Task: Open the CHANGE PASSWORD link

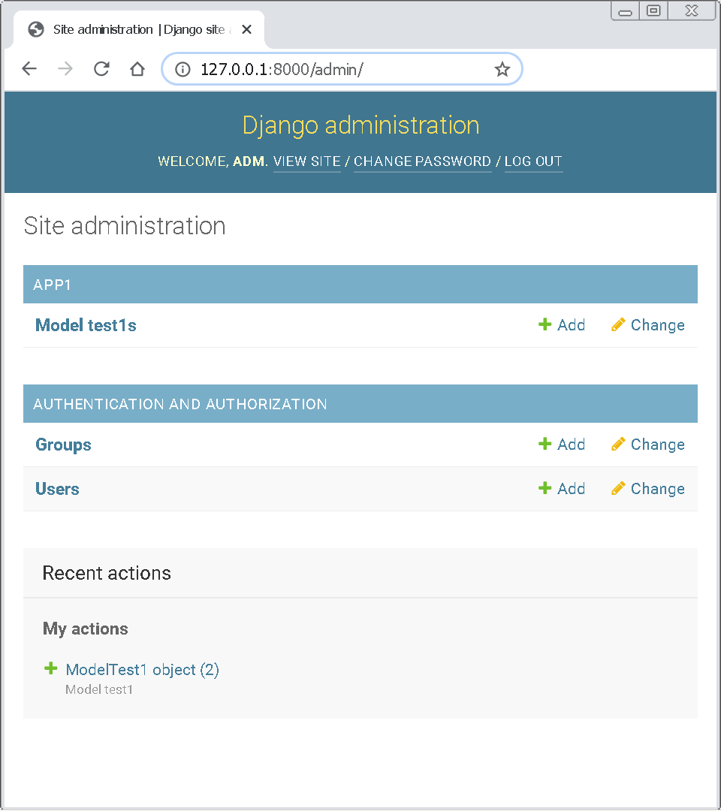Action: click(x=422, y=161)
